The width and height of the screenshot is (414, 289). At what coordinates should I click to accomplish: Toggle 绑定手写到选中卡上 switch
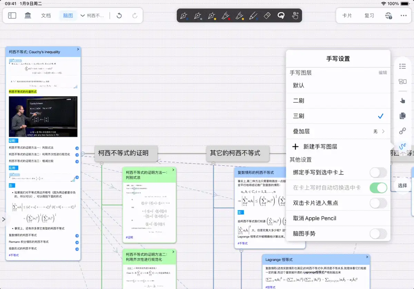tap(378, 172)
